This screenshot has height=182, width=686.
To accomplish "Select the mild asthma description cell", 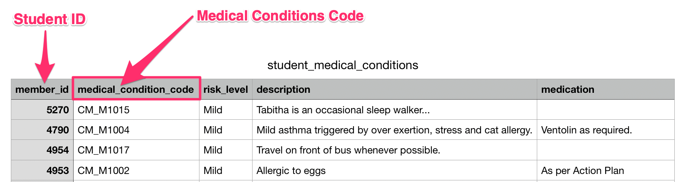I will 394,130.
